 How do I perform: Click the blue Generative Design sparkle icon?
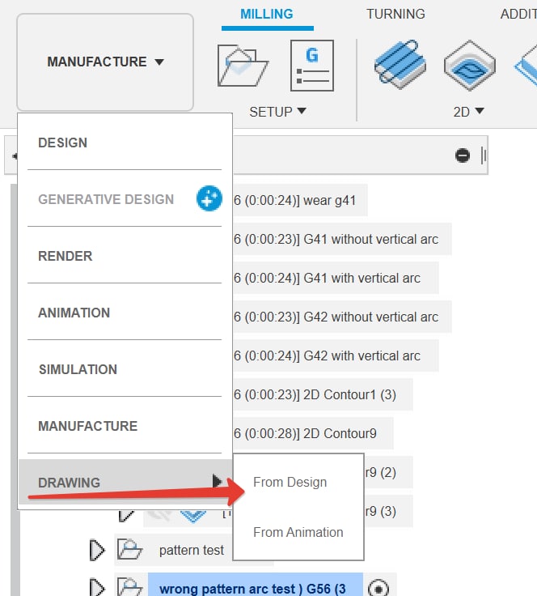[209, 198]
